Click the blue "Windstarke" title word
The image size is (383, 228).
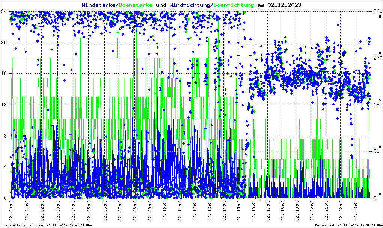[x=99, y=5]
